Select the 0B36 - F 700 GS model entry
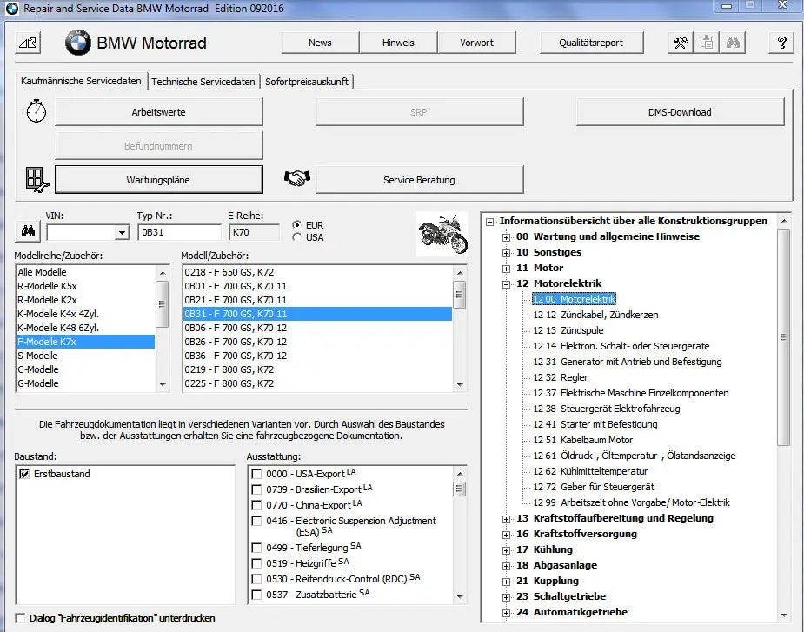Screen dimensions: 804x632 (235, 356)
